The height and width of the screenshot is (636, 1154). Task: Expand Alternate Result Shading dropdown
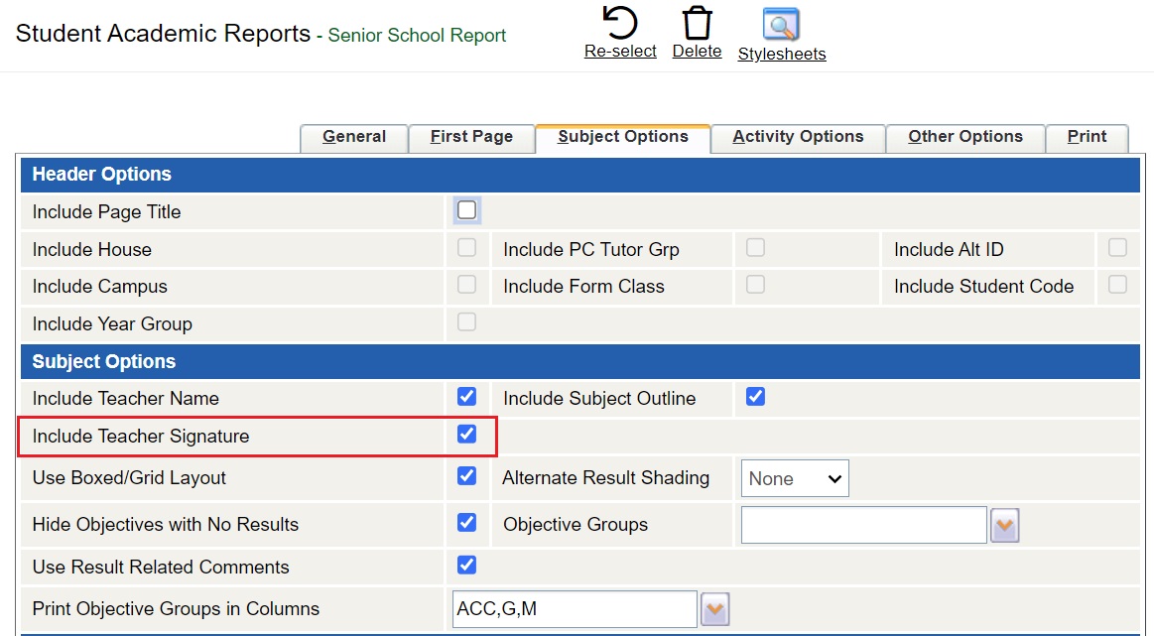[794, 479]
